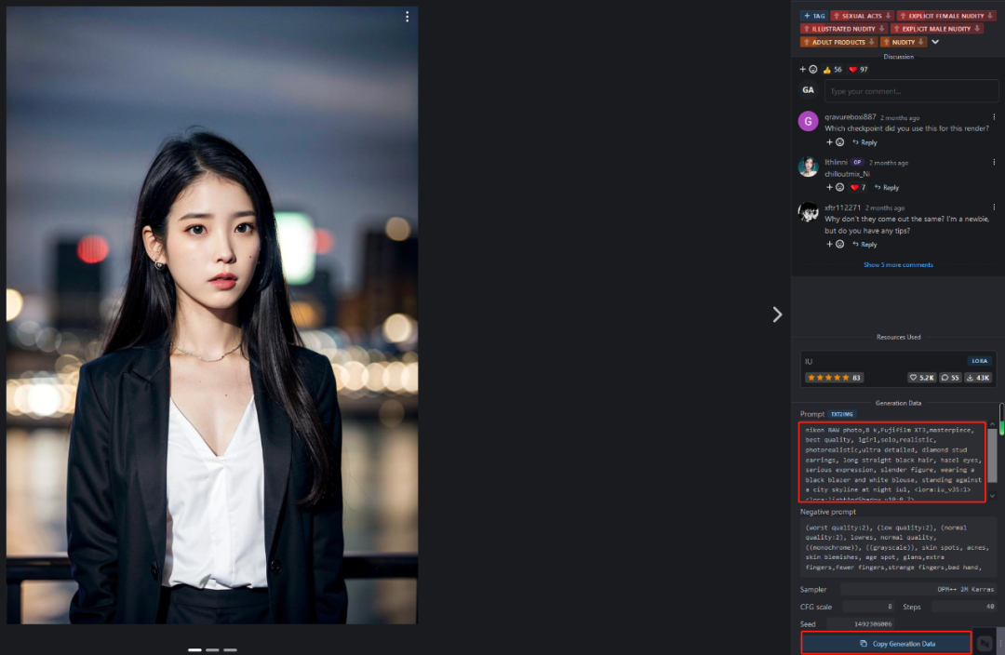Open options menu on xftr112271's comment
This screenshot has width=1005, height=655.
point(994,207)
